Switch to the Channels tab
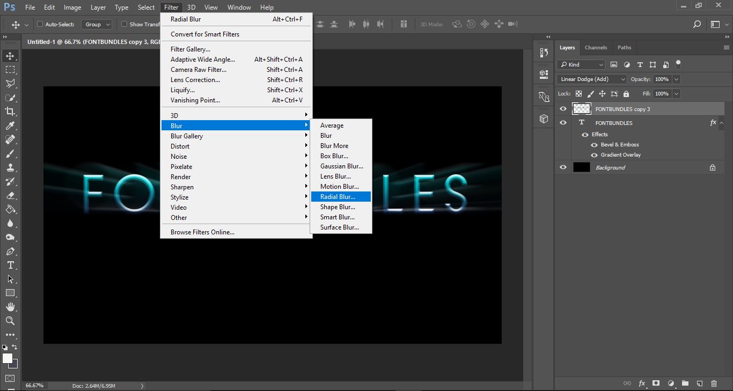The width and height of the screenshot is (733, 391). pos(596,48)
